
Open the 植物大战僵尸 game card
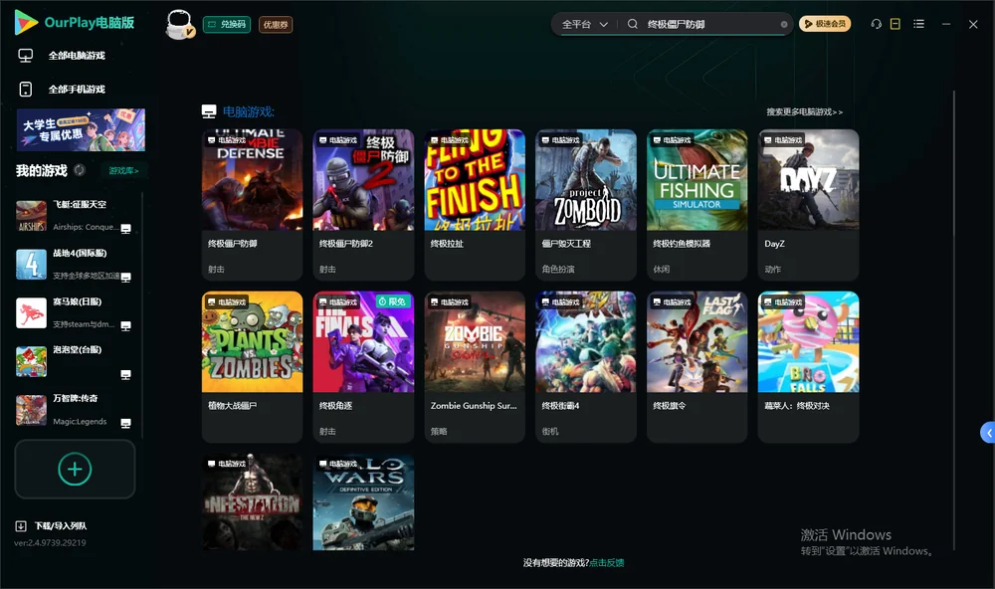[252, 367]
